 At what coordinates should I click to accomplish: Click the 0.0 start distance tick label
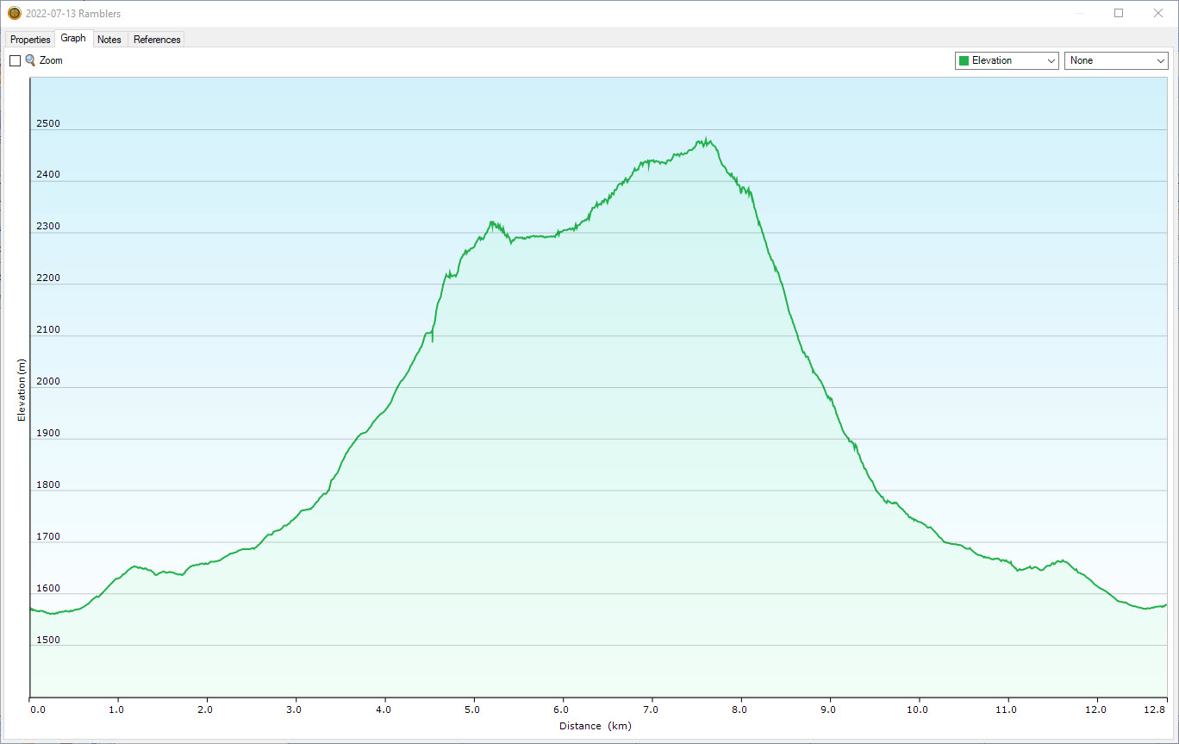(x=37, y=710)
